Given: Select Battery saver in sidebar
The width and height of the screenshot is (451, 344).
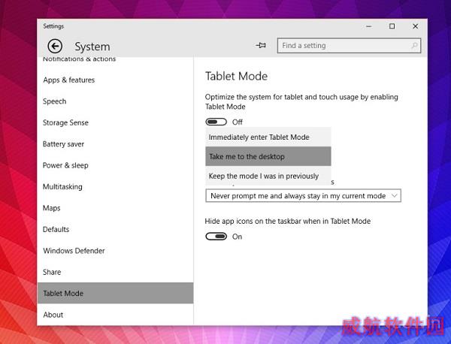Looking at the screenshot, I should pos(115,144).
